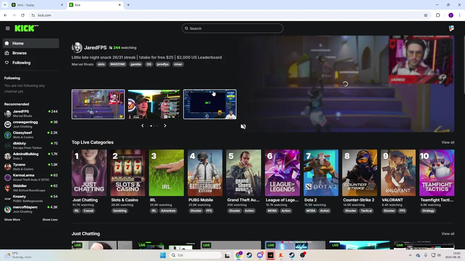Open Skiddler avatar in Recommended list
465x261 pixels.
point(8,188)
